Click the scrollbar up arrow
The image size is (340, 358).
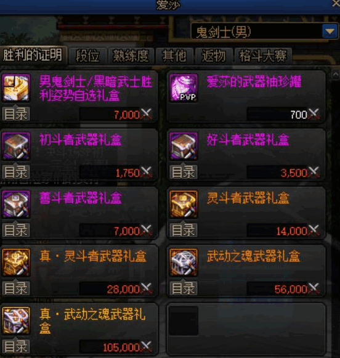[x=336, y=74]
